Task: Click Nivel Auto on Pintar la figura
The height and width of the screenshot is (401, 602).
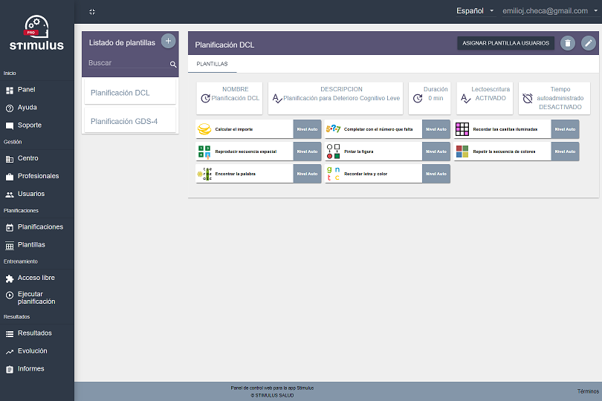Action: point(436,151)
